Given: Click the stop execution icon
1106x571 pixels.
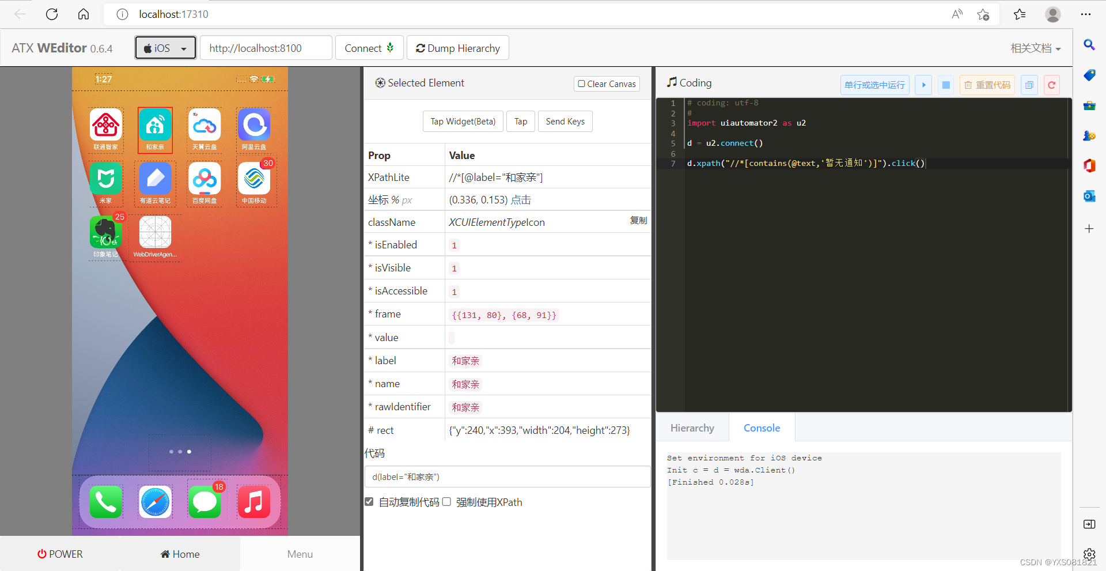Looking at the screenshot, I should point(945,85).
